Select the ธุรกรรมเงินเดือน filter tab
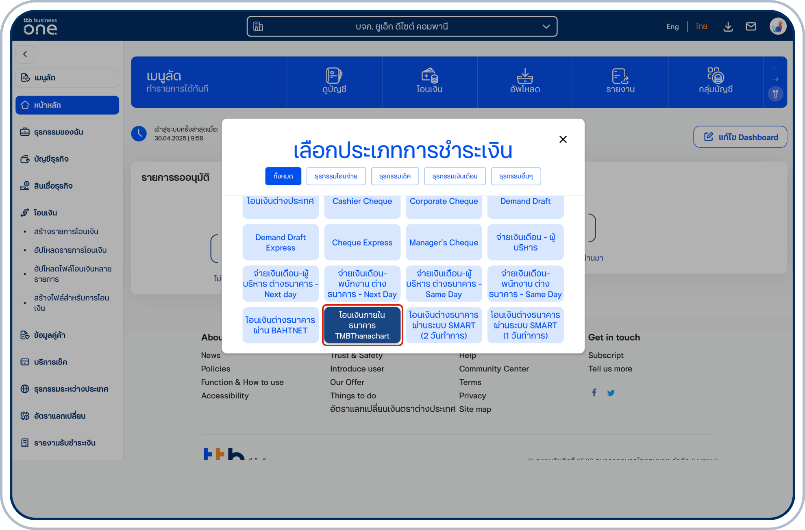 [455, 176]
